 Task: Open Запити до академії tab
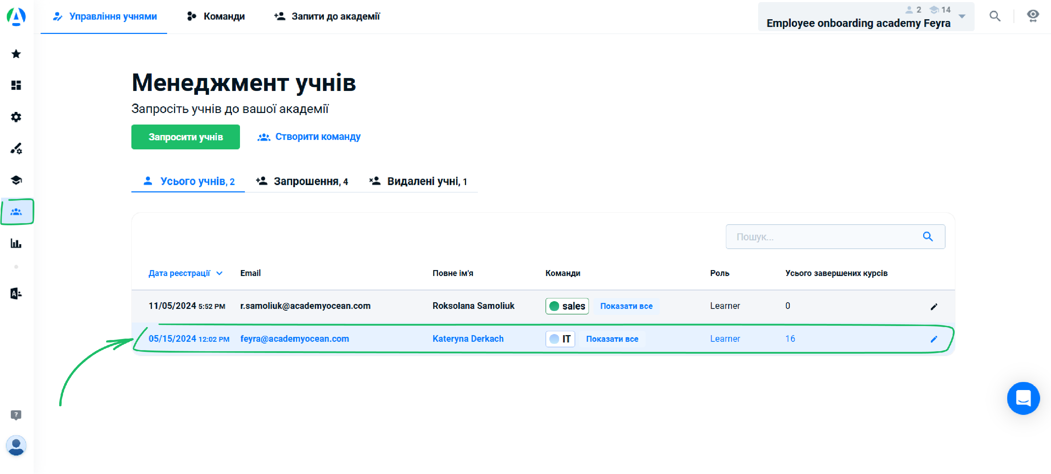point(327,16)
